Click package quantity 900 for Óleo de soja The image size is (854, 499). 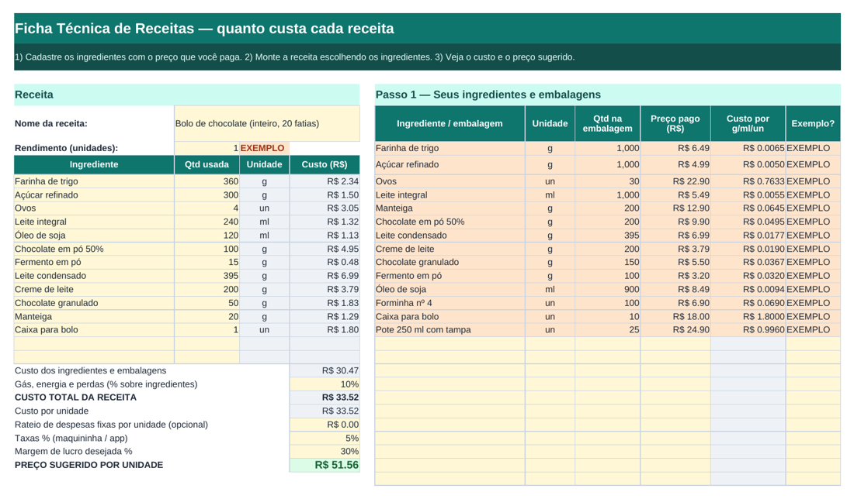point(607,289)
